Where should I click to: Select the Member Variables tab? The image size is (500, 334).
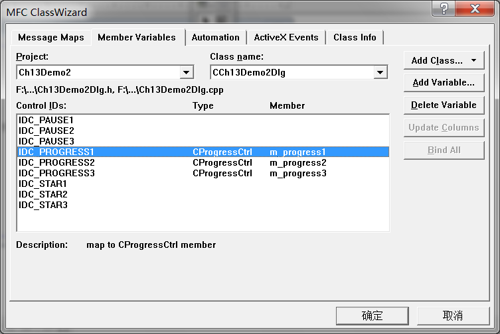[137, 37]
